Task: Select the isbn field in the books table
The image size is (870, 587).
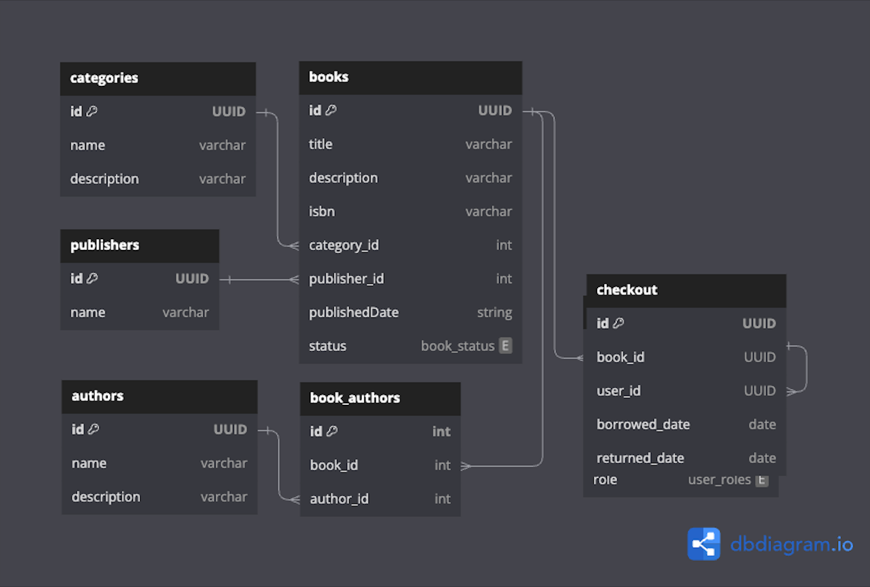Action: tap(321, 211)
